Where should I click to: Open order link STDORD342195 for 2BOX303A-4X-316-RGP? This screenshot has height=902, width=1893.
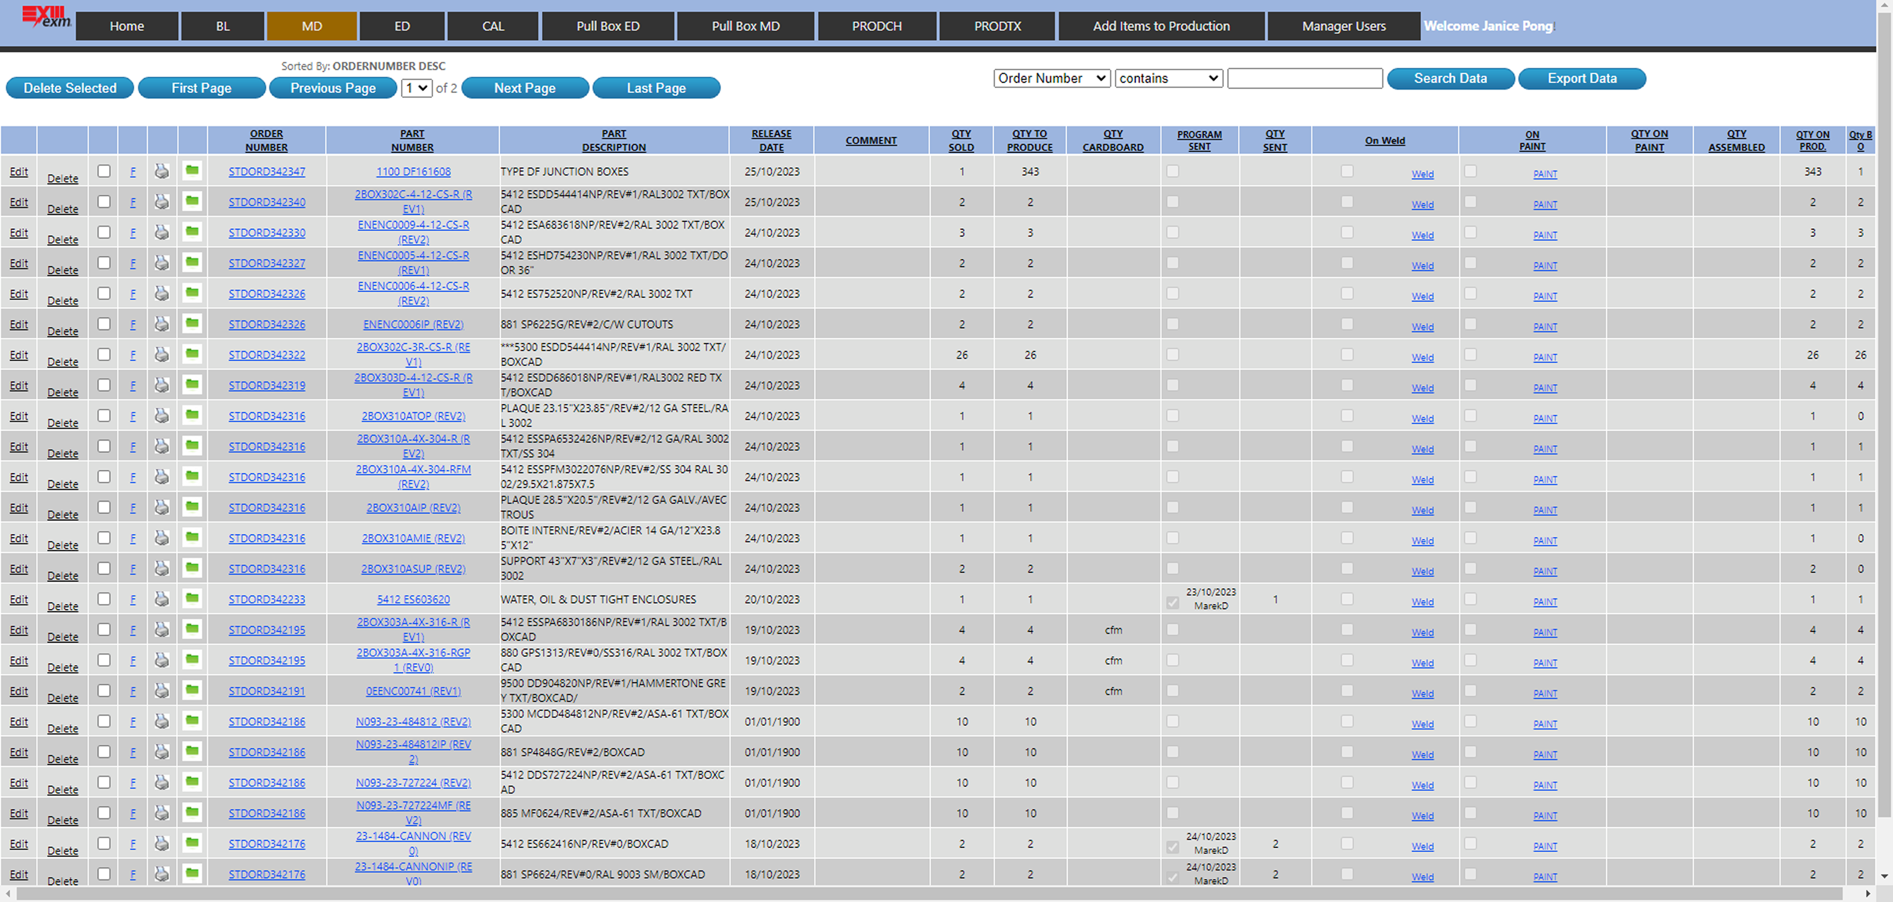click(266, 660)
